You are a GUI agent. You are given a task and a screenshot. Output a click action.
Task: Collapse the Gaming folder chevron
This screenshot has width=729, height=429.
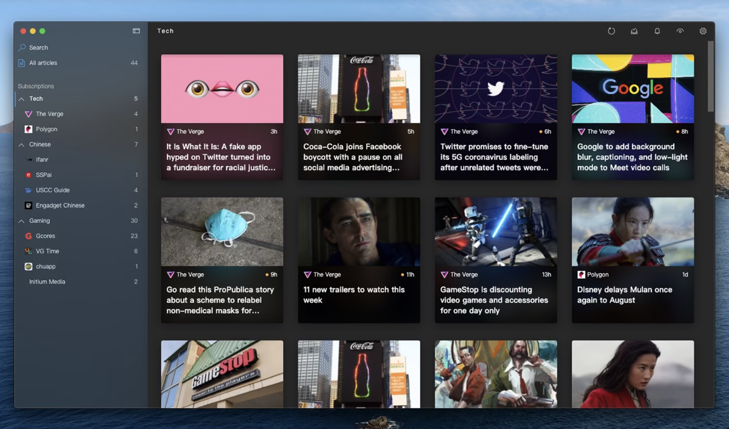[x=21, y=221]
